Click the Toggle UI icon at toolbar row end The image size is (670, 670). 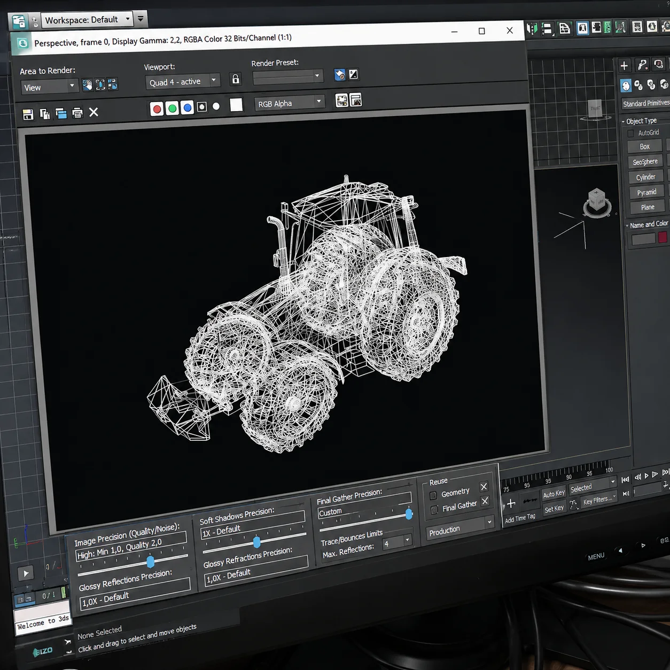coord(356,99)
